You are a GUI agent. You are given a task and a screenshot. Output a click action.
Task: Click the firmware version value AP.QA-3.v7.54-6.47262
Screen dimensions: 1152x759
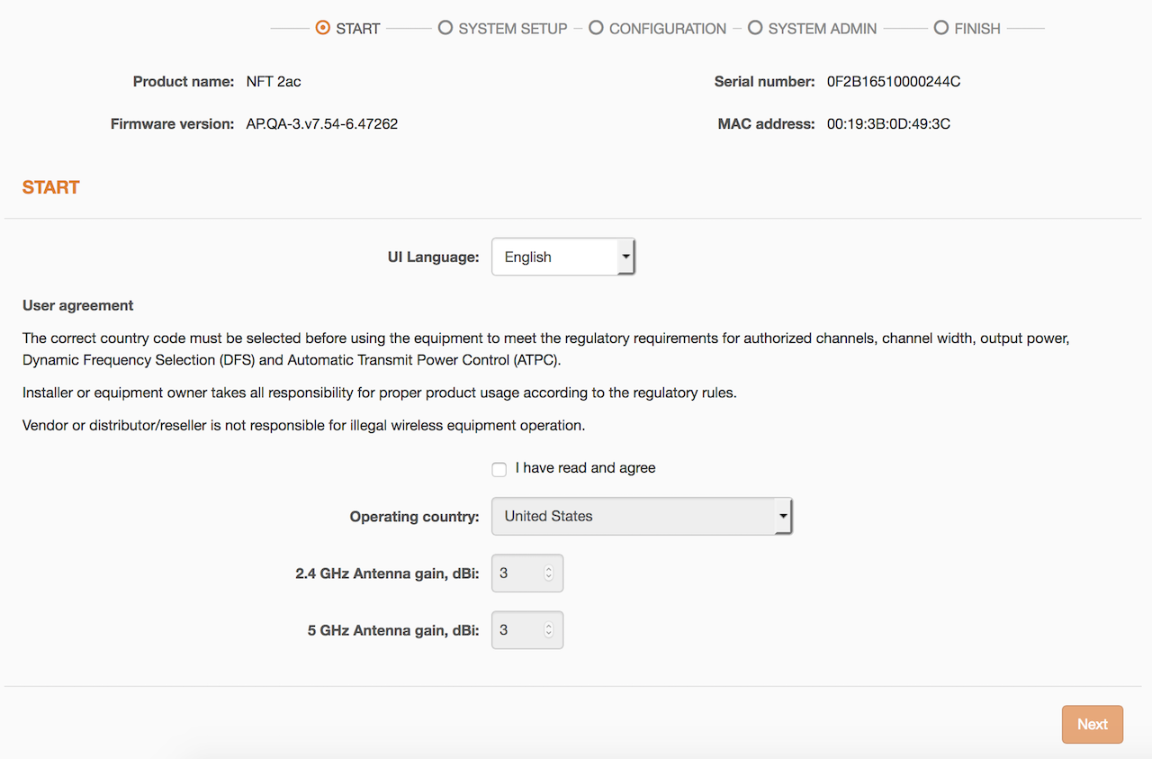pos(321,124)
